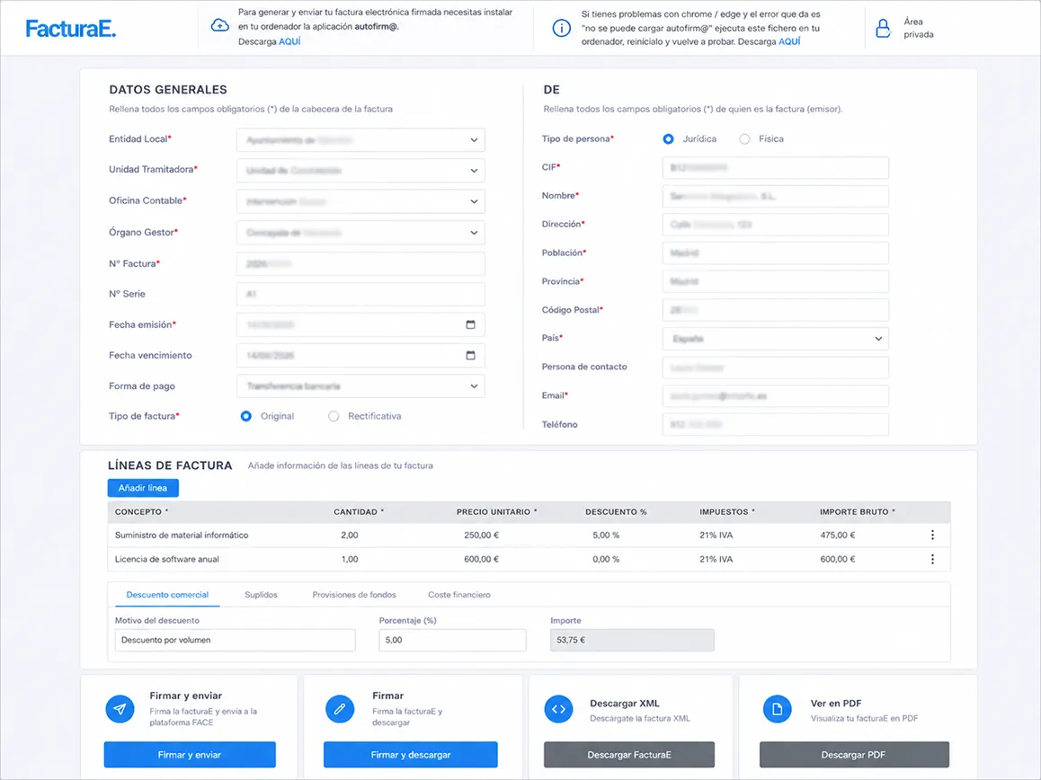
Task: Click AQUÍ link to download autofirm@
Action: tap(289, 41)
